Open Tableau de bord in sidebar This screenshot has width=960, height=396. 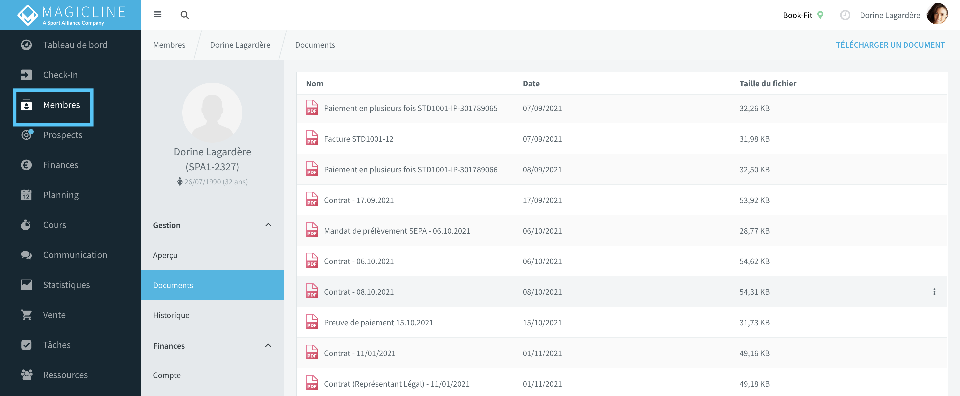[x=75, y=45]
